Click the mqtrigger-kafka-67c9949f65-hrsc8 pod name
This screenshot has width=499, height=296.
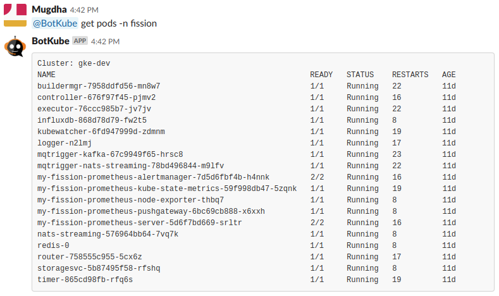tap(110, 154)
